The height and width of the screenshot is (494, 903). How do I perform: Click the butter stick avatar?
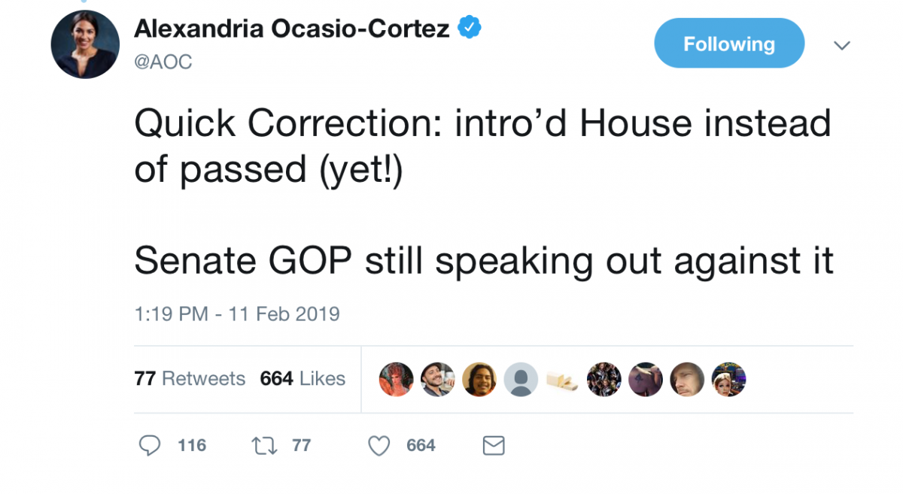(562, 379)
